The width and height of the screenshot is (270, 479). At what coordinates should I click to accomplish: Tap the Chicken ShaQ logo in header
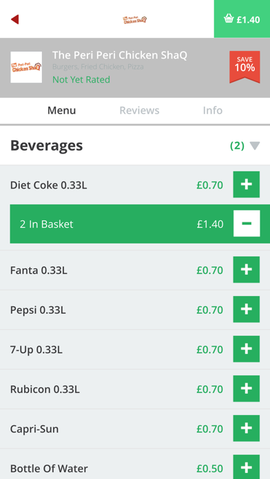click(135, 19)
